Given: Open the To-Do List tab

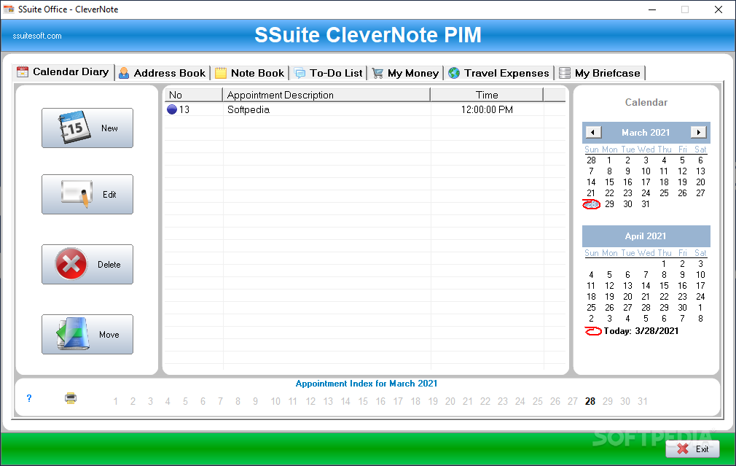Looking at the screenshot, I should click(329, 73).
